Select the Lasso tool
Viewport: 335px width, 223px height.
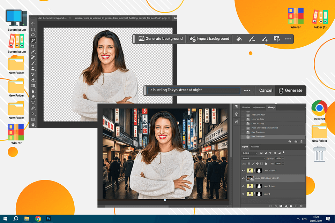point(33,35)
